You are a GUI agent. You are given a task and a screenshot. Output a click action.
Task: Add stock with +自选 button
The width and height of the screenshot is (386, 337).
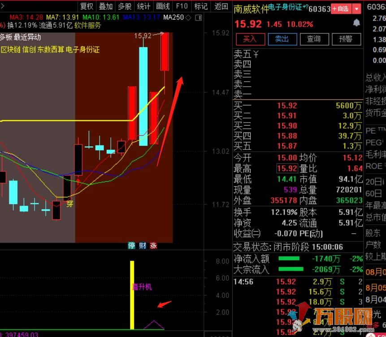[x=341, y=9]
